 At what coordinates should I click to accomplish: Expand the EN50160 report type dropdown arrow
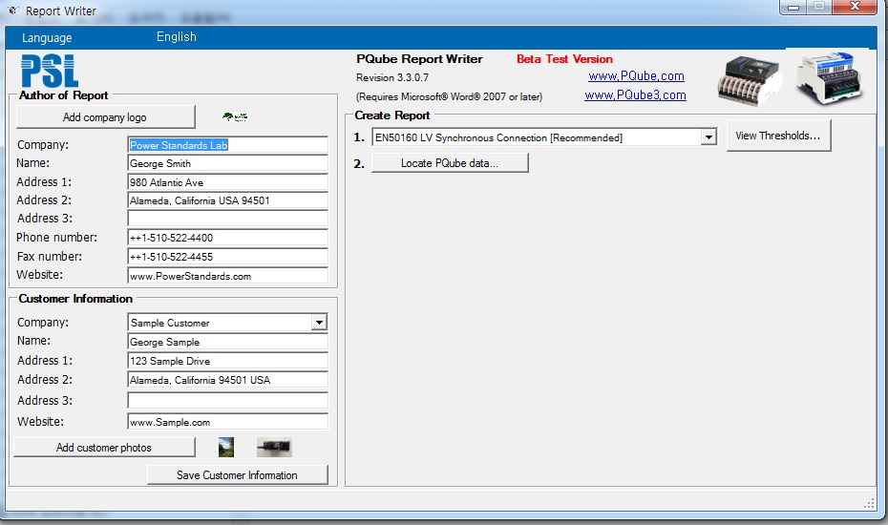pyautogui.click(x=708, y=137)
